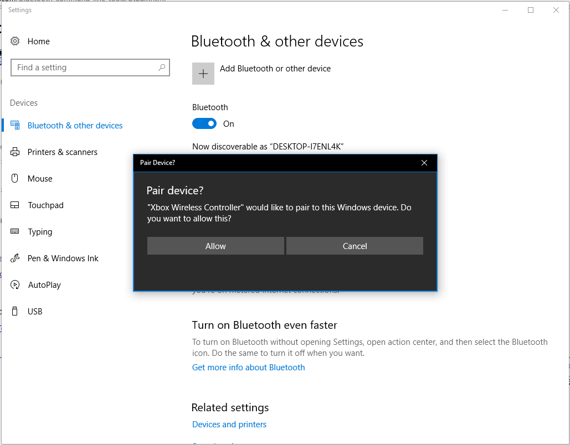Open Get more info about Bluetooth link
Viewport: 570px width, 445px height.
tap(248, 368)
